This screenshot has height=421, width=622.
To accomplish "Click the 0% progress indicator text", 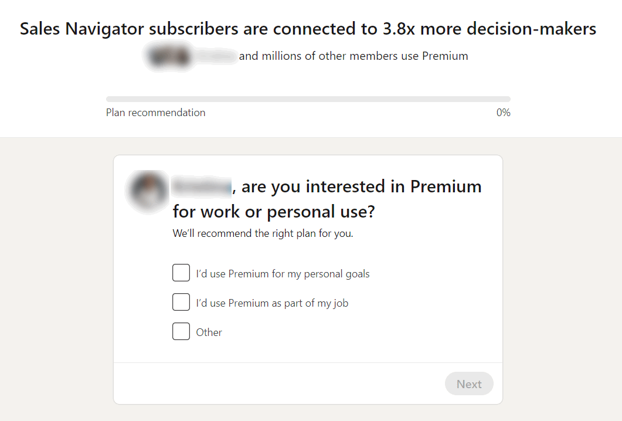I will [503, 112].
